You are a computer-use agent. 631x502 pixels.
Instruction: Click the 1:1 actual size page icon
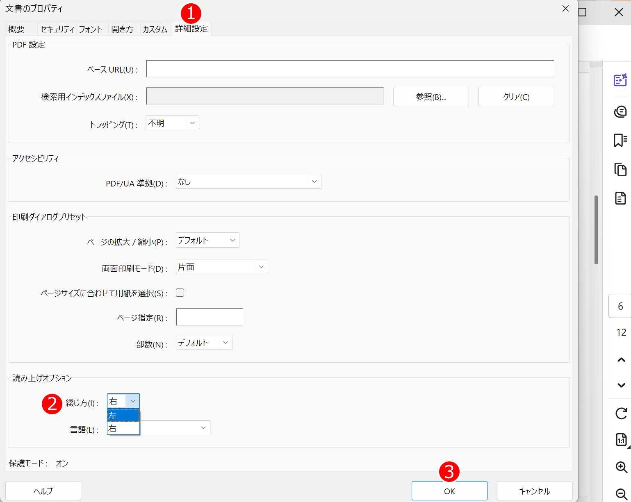pyautogui.click(x=621, y=440)
